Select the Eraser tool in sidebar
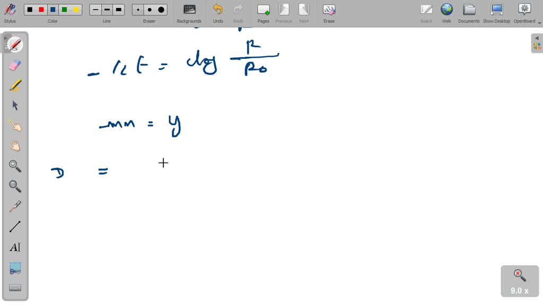The width and height of the screenshot is (543, 305). (15, 65)
